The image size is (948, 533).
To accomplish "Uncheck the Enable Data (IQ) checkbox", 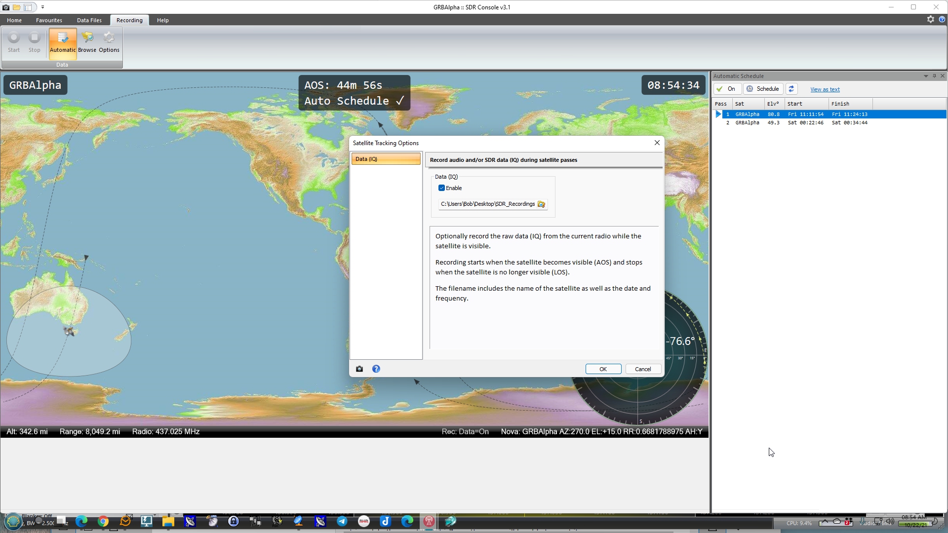I will 441,188.
